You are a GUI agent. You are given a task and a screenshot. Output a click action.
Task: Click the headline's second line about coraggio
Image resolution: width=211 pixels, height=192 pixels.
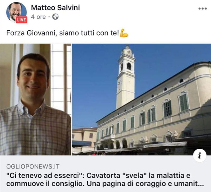(x=105, y=184)
